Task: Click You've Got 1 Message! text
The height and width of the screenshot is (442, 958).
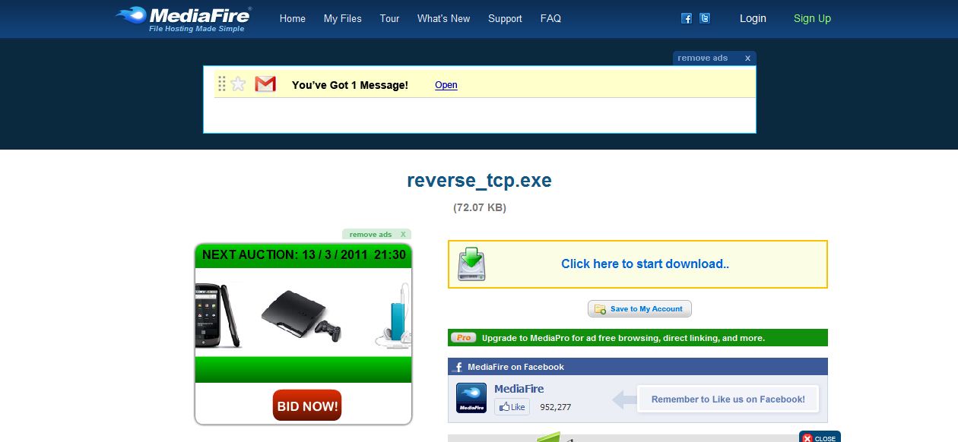Action: [x=350, y=85]
